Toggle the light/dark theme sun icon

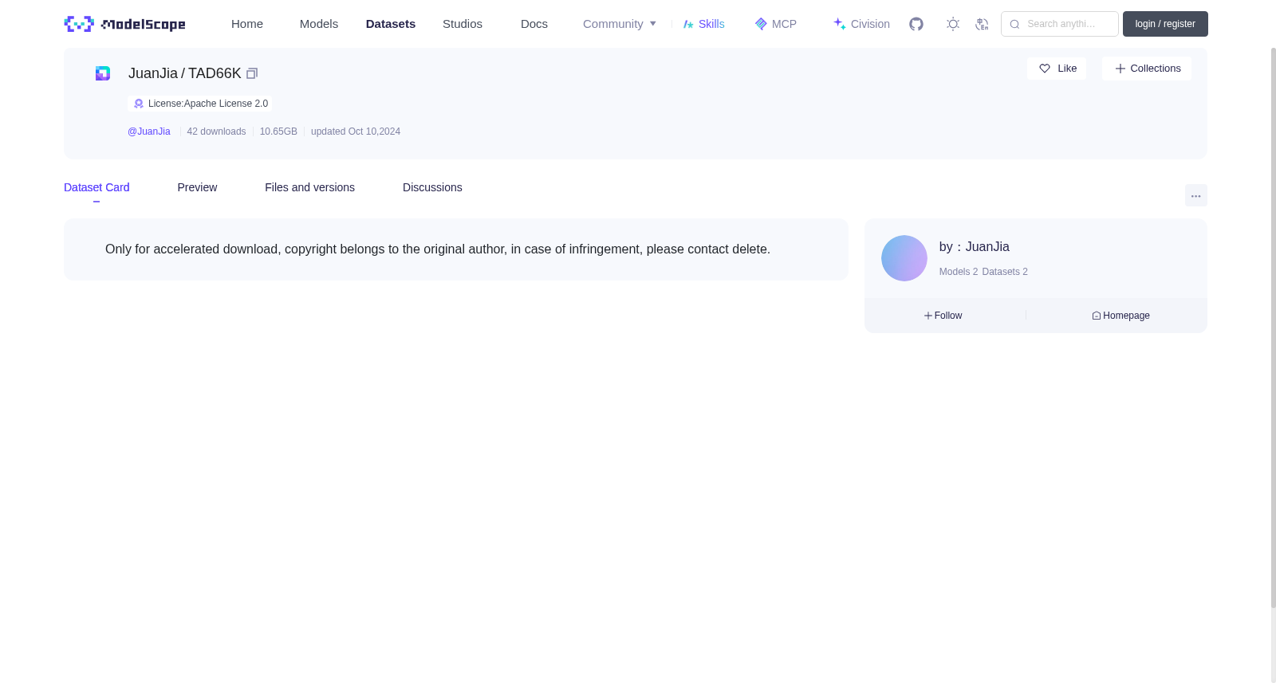click(x=953, y=24)
